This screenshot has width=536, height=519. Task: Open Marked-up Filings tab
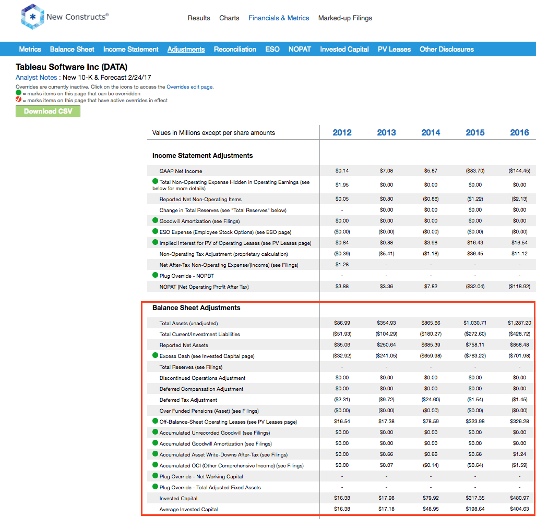(x=345, y=18)
